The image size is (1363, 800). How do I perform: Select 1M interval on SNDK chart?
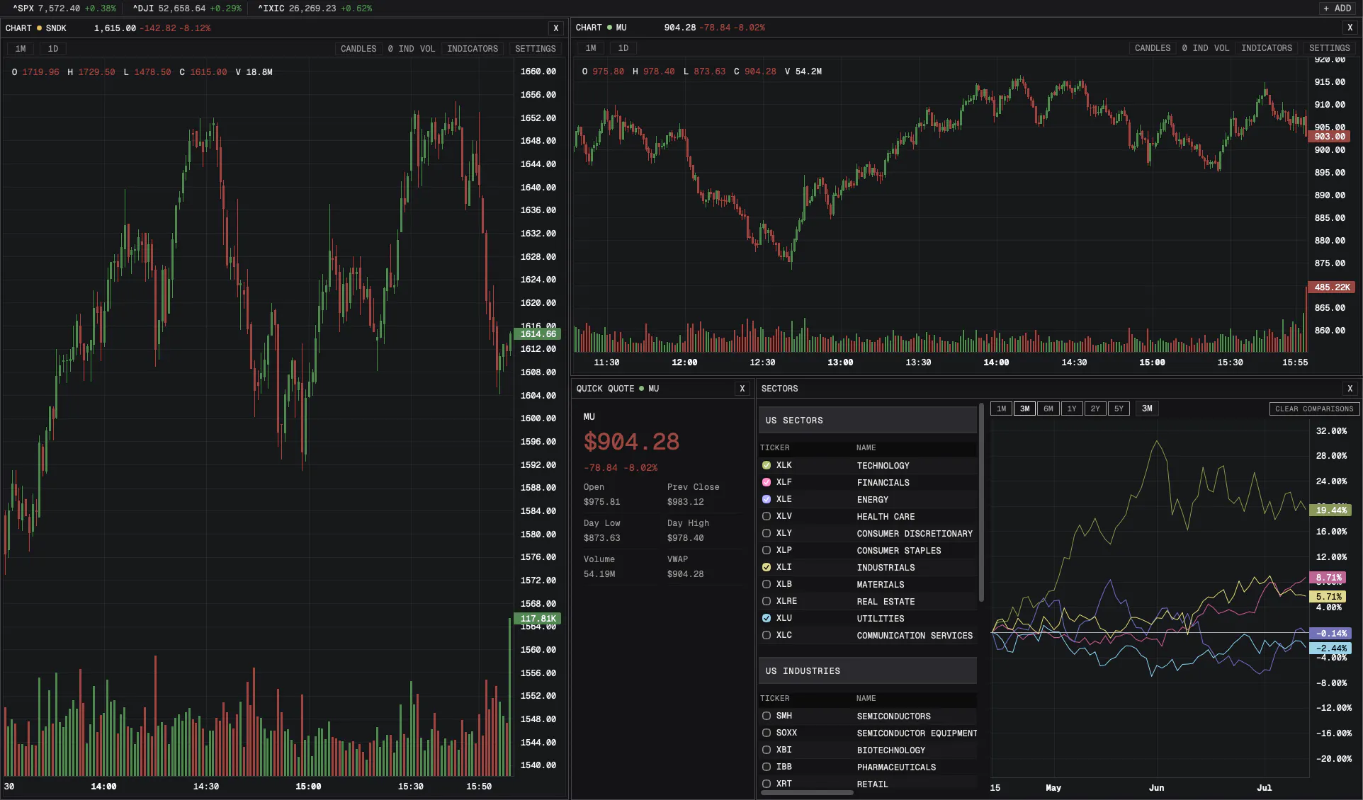point(21,49)
